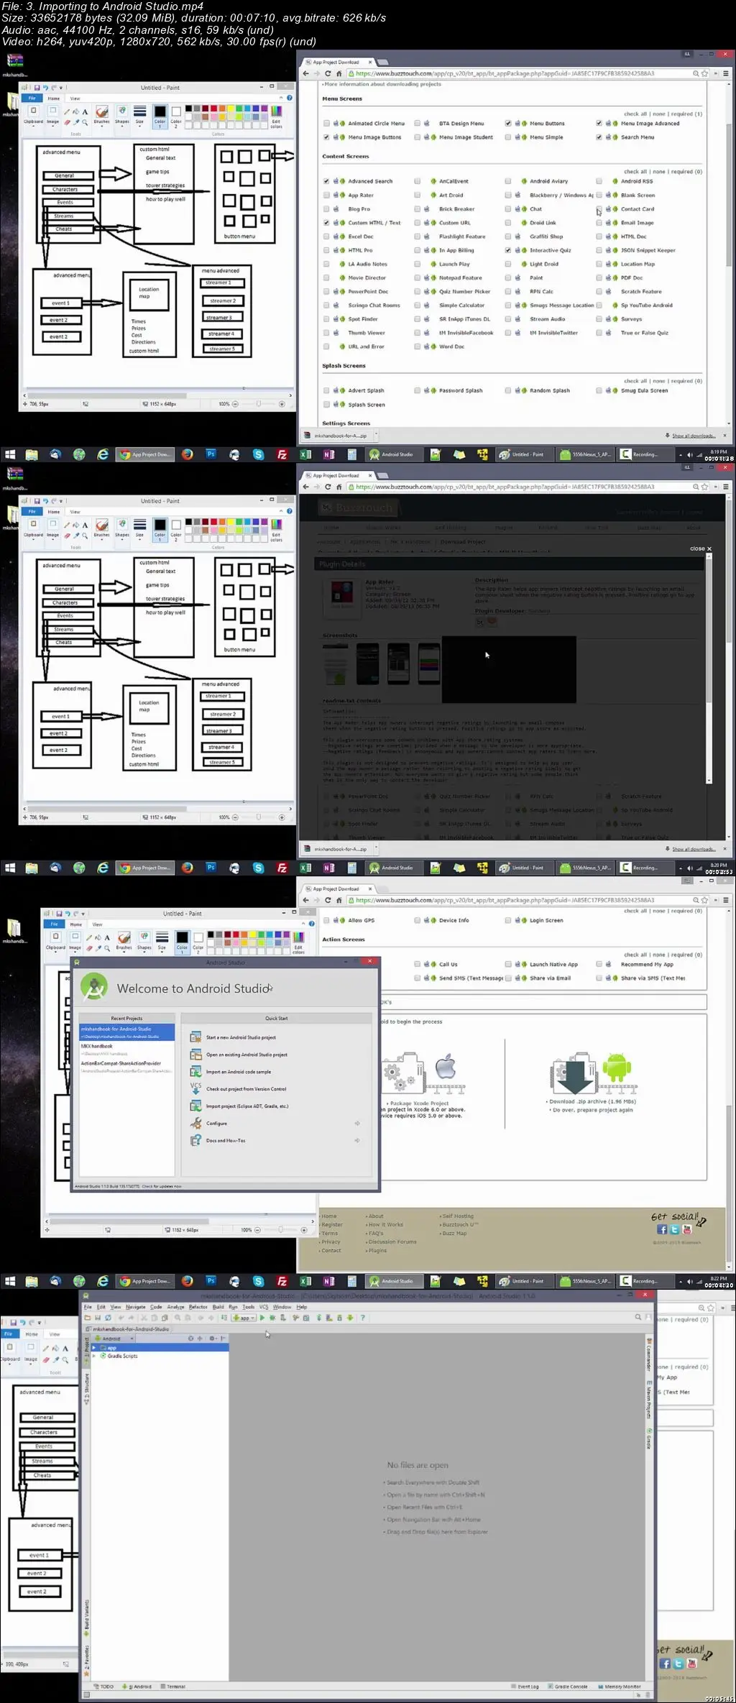The width and height of the screenshot is (736, 1703).
Task: Click icon beside Import project (Eclipse ADT, Gradle)
Action: click(x=195, y=1106)
